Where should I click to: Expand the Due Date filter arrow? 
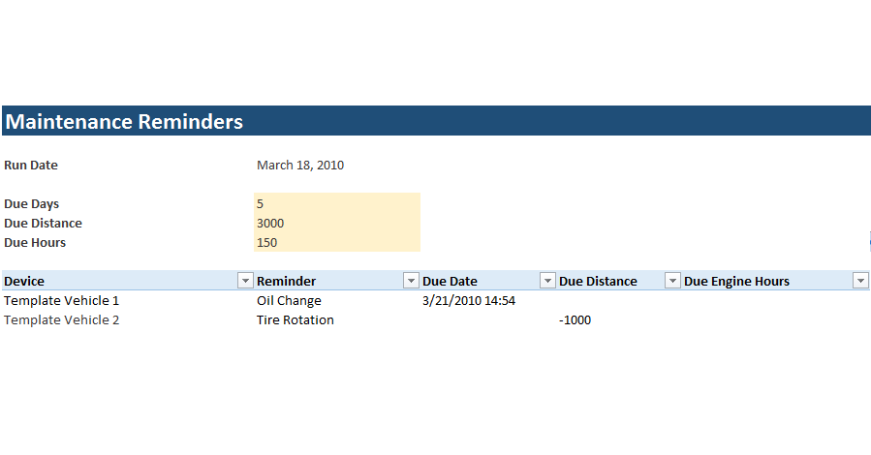click(547, 281)
